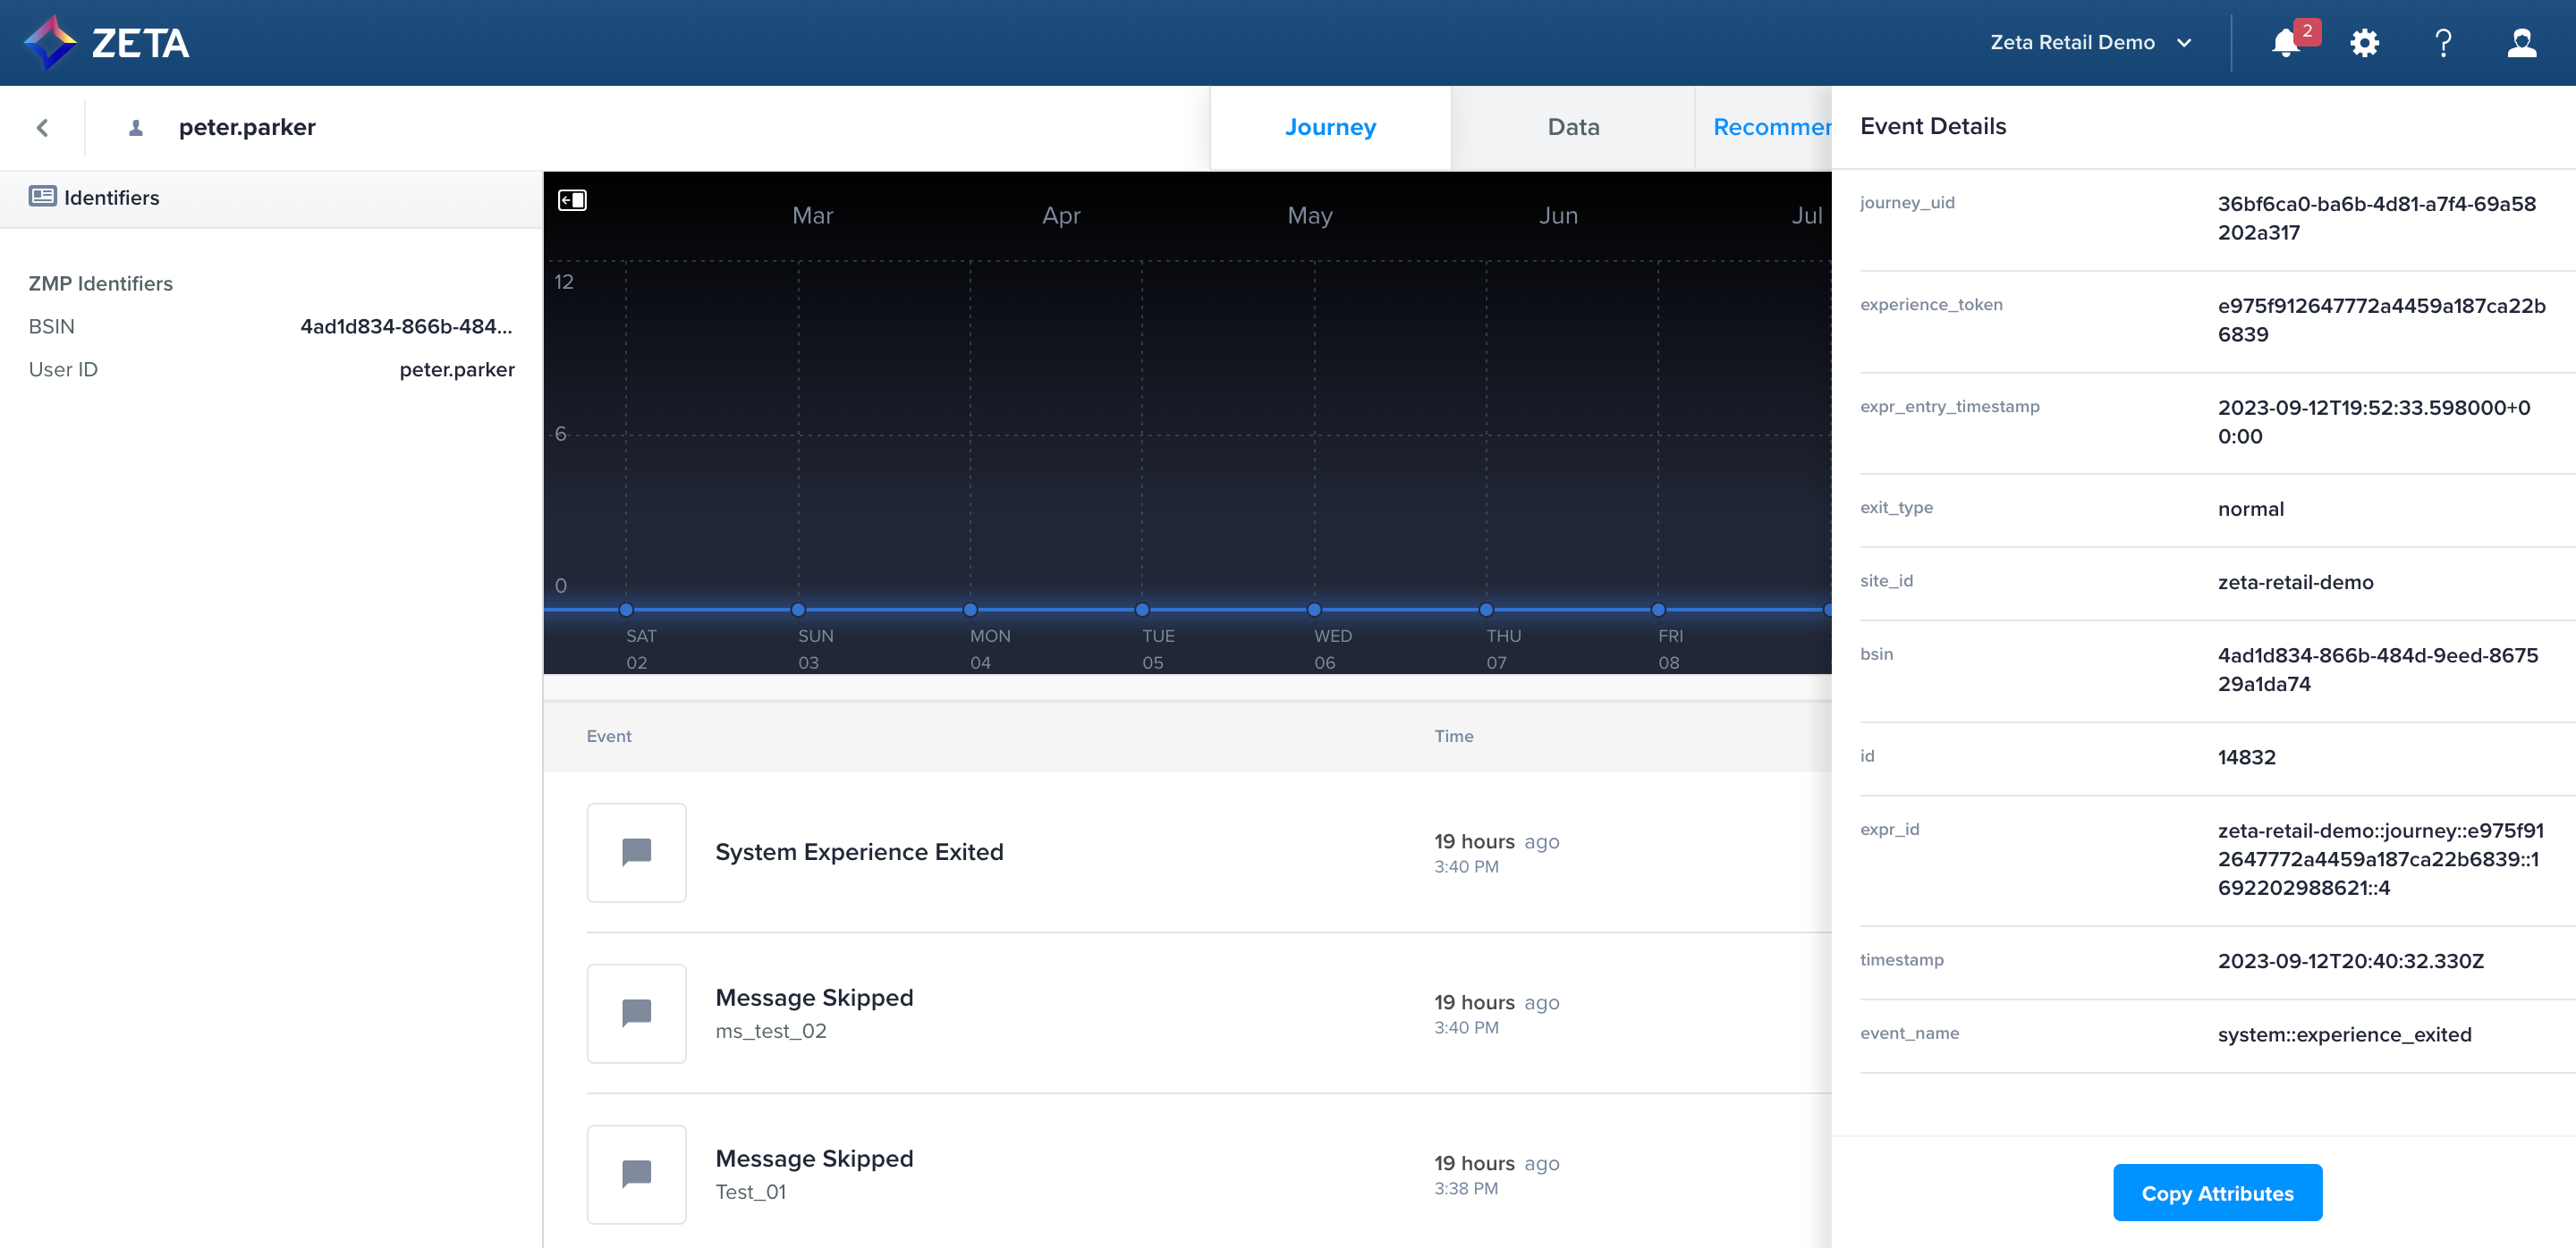
Task: Select the Journey tab
Action: (1330, 127)
